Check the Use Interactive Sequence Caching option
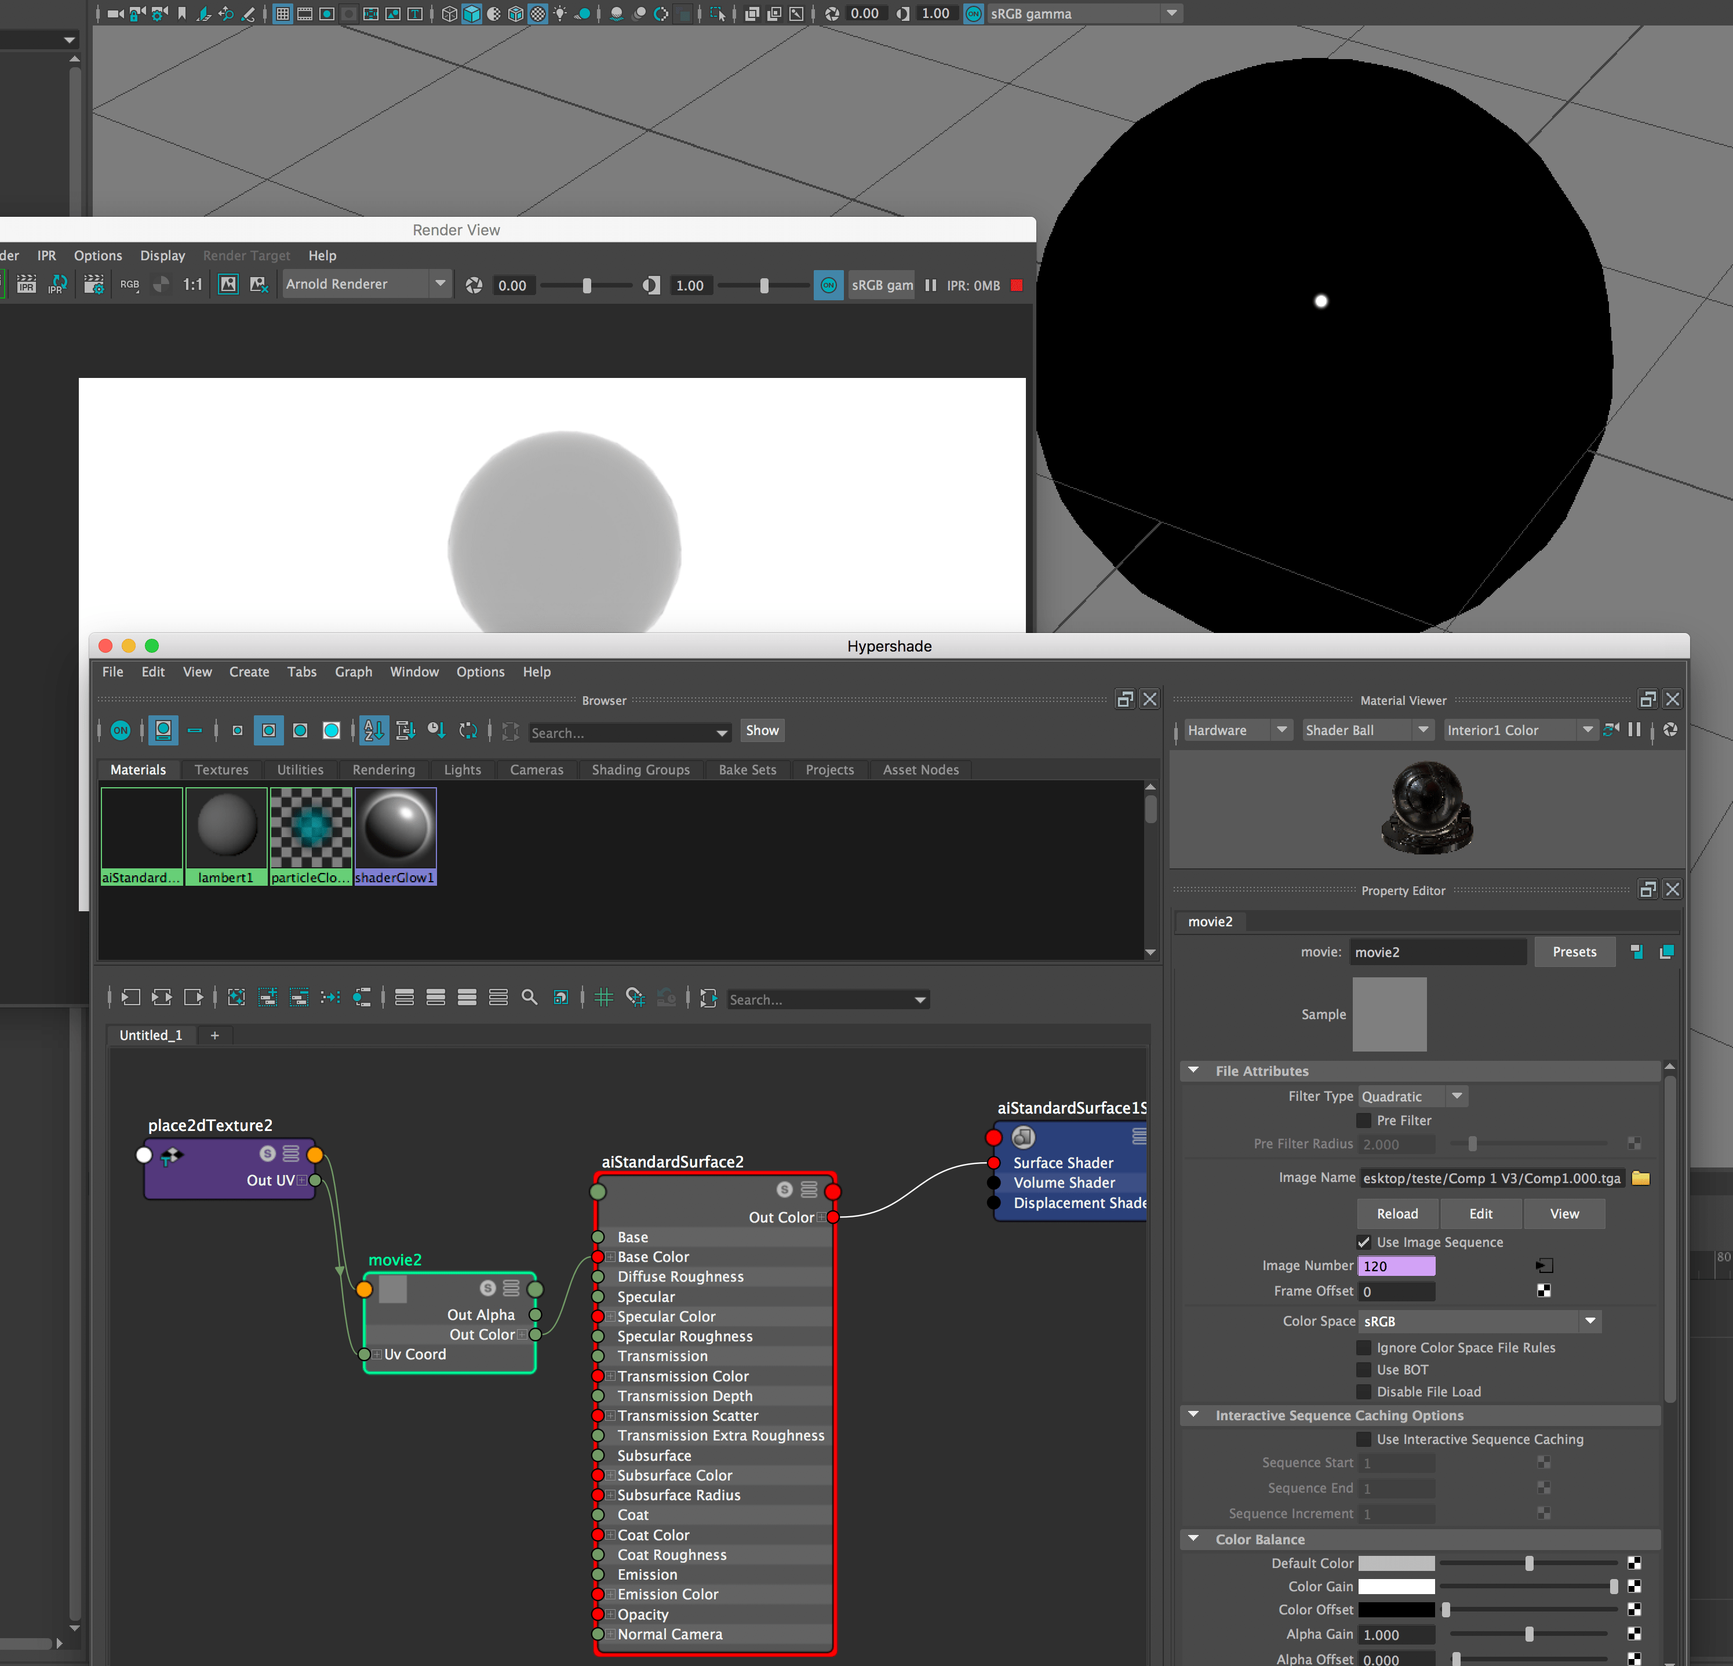The width and height of the screenshot is (1733, 1666). [1364, 1439]
